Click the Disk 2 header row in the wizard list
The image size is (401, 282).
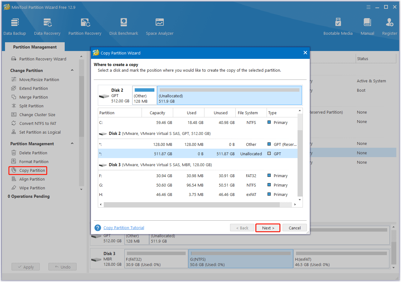[x=198, y=133]
